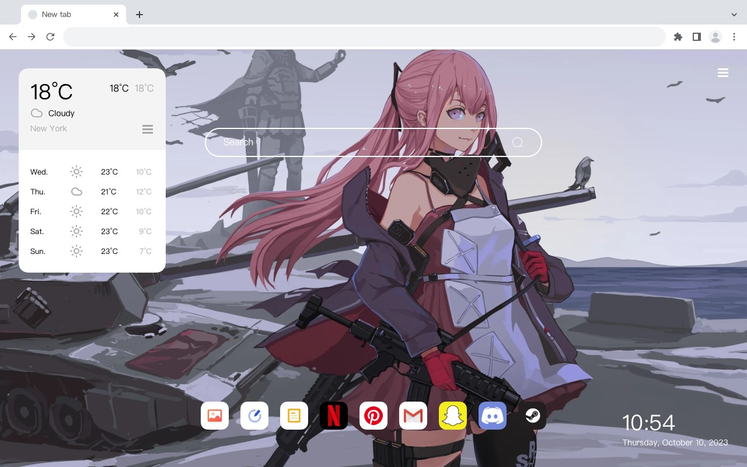The image size is (747, 467).
Task: Click the page Search field
Action: click(x=373, y=142)
